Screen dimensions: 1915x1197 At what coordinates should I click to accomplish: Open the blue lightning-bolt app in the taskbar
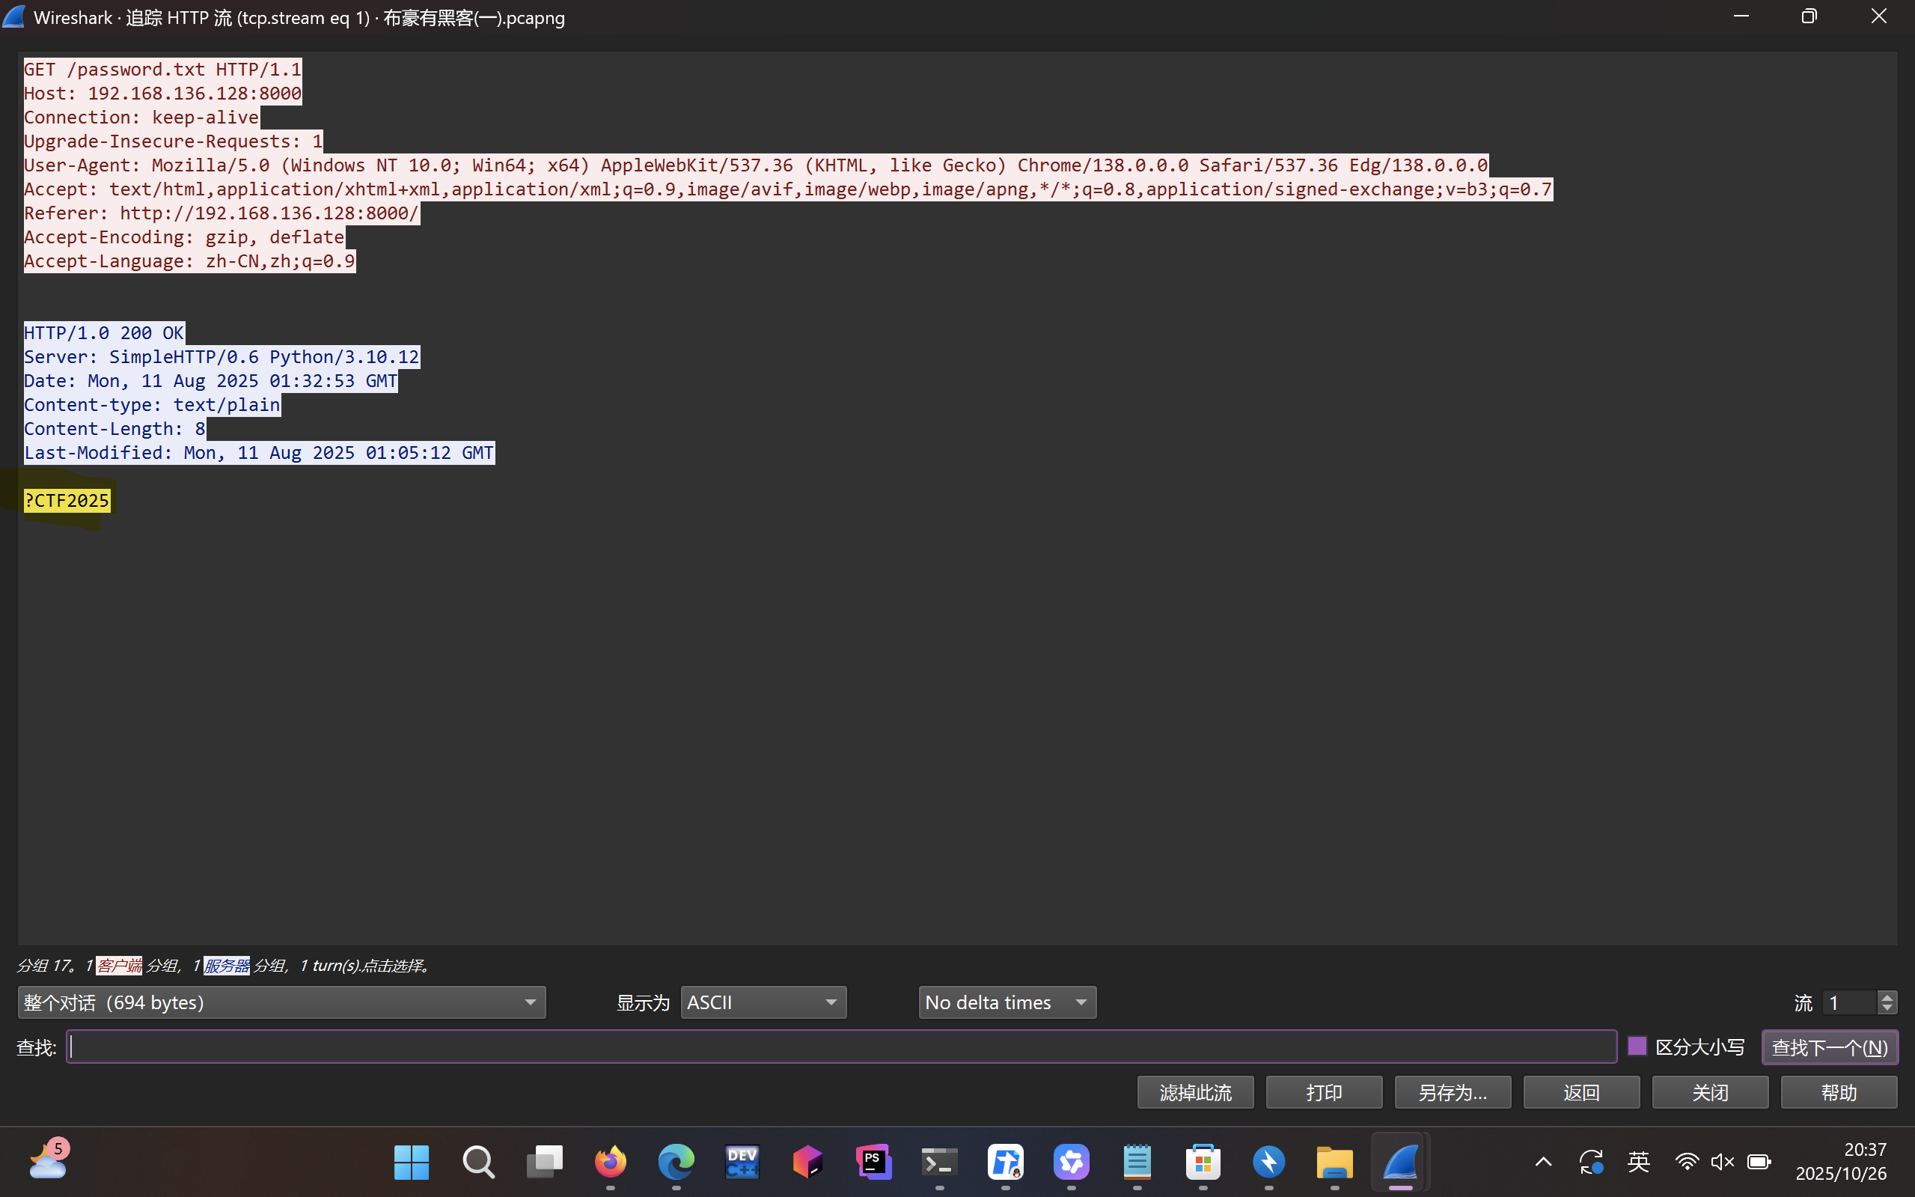click(x=1269, y=1162)
